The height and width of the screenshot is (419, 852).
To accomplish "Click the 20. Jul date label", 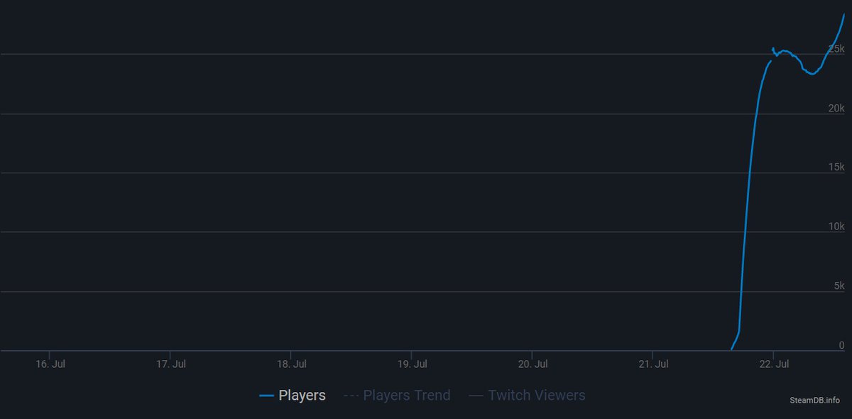I will (x=533, y=364).
